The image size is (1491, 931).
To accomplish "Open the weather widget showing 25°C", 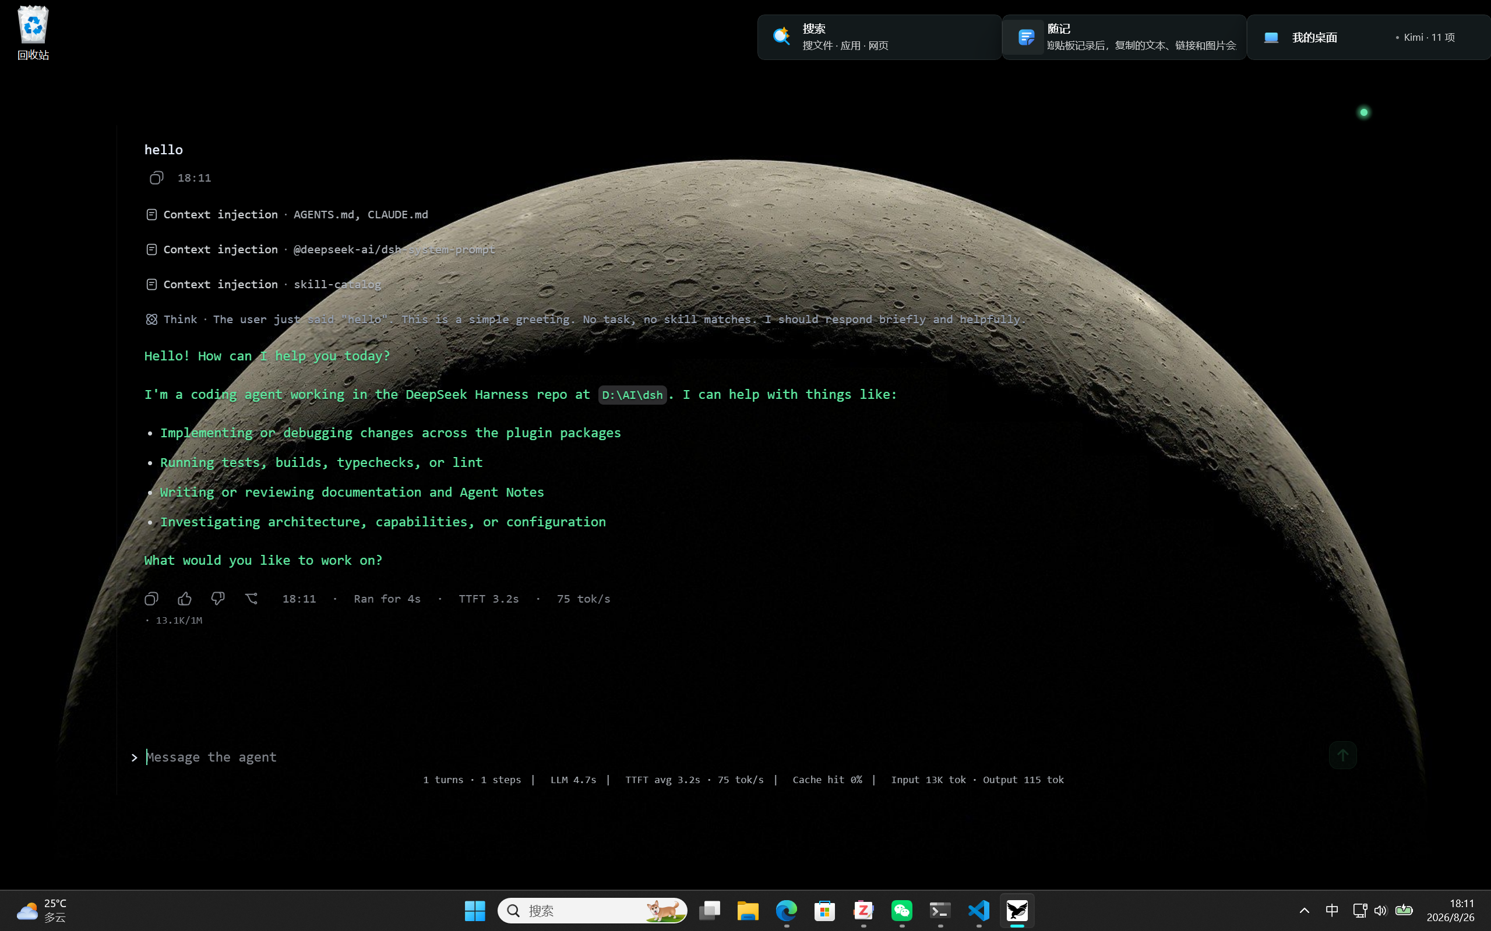I will [42, 910].
